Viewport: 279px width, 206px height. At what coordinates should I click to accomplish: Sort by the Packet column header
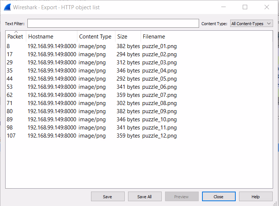point(16,37)
